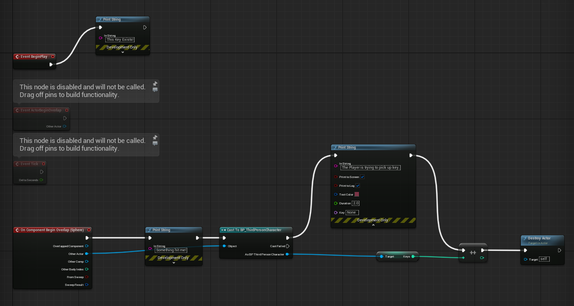Click Event Tick red delegate pin
The height and width of the screenshot is (306, 574).
[43, 164]
